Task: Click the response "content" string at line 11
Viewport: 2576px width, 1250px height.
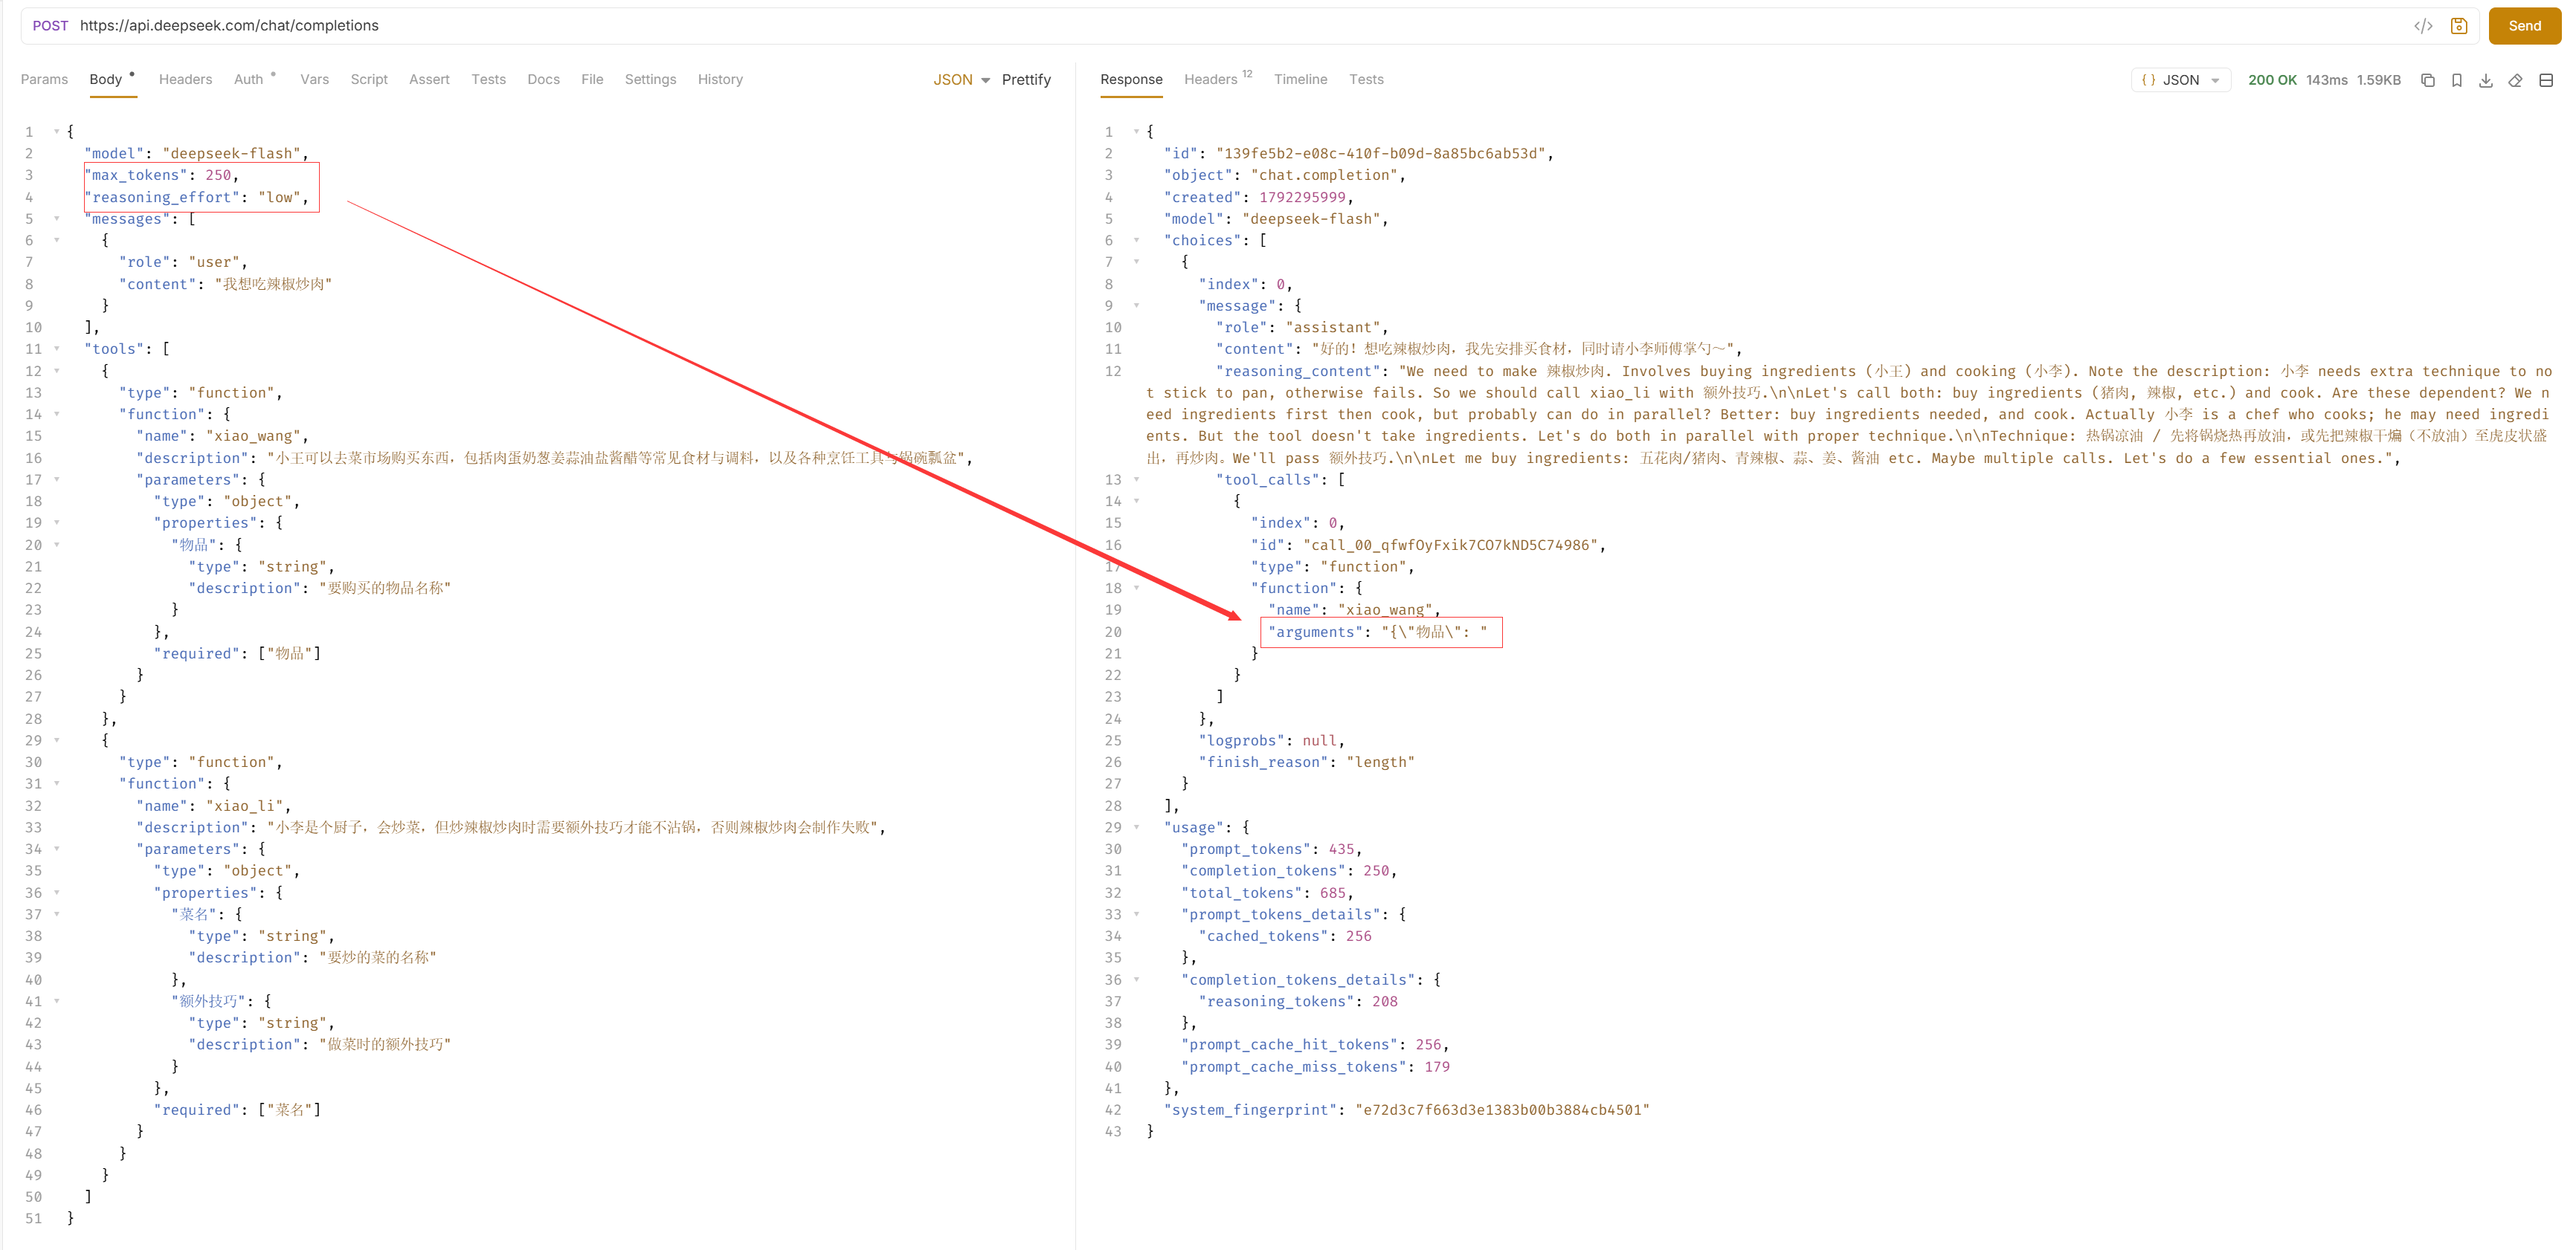Action: (1523, 350)
